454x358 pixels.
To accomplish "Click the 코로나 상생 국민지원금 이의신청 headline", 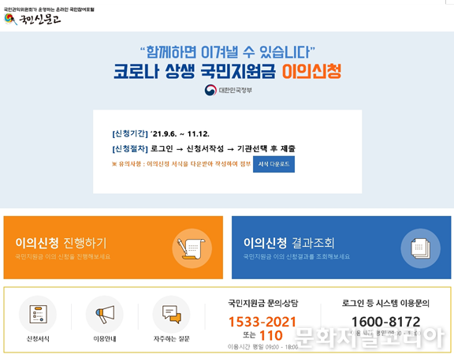I will click(x=227, y=71).
